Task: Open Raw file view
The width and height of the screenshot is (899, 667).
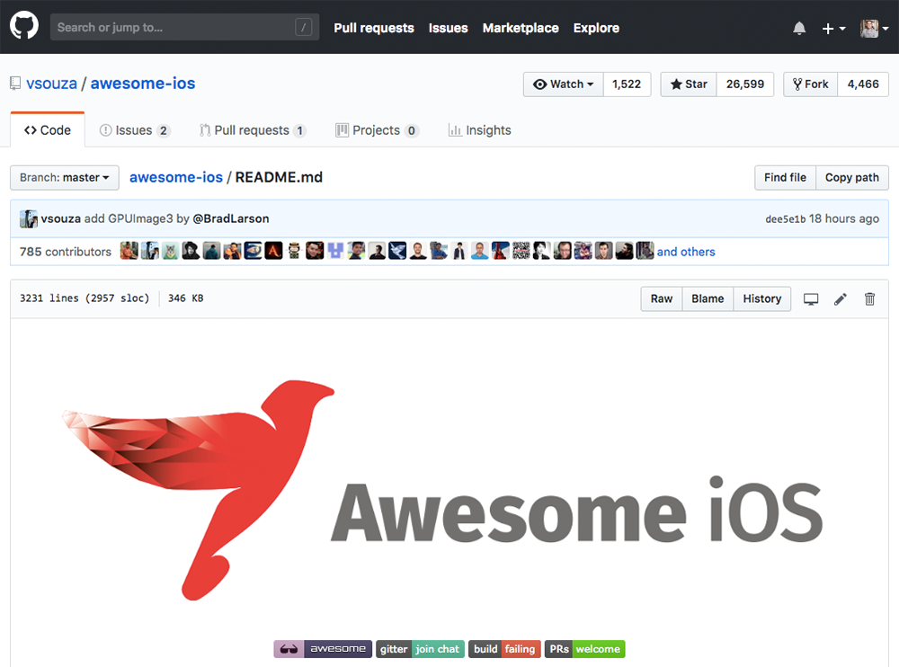Action: point(661,298)
